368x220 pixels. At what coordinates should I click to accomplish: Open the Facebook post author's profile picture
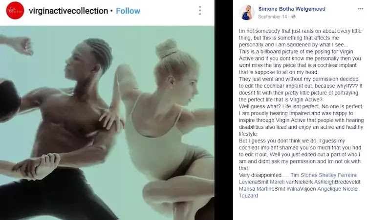pos(247,12)
